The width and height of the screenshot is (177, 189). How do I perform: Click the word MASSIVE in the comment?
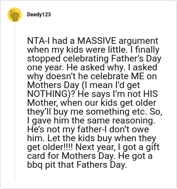pos(97,41)
